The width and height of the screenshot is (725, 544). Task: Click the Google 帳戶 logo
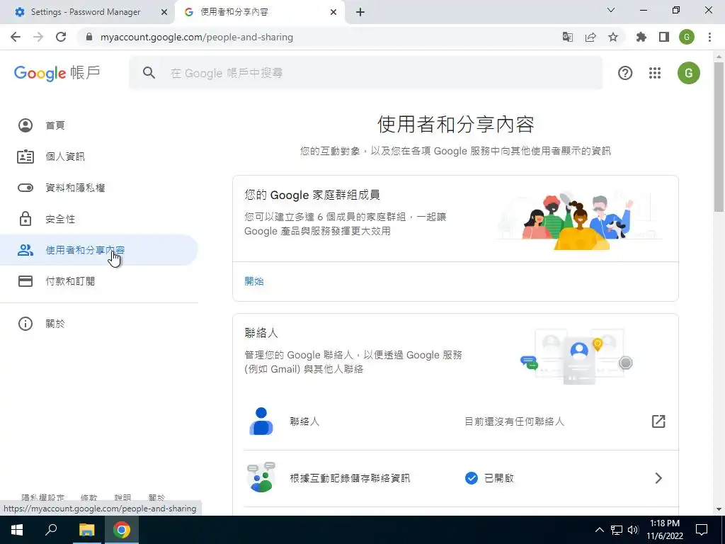57,73
